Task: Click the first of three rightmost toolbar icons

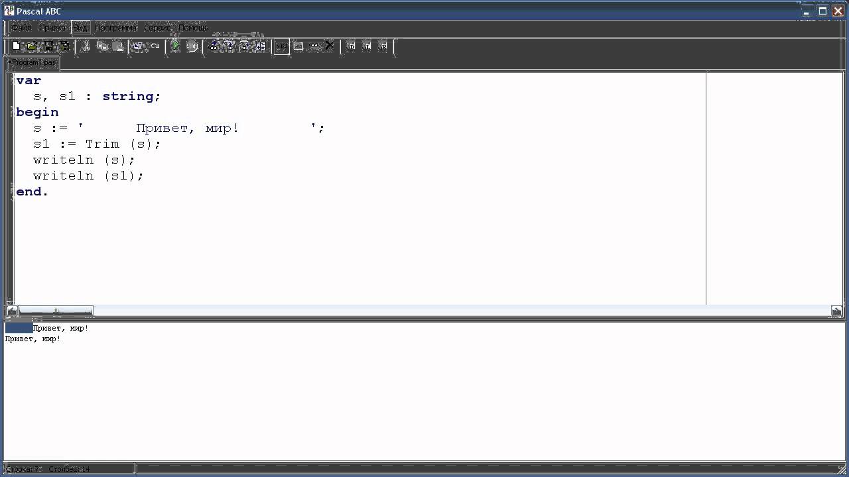Action: coord(352,46)
